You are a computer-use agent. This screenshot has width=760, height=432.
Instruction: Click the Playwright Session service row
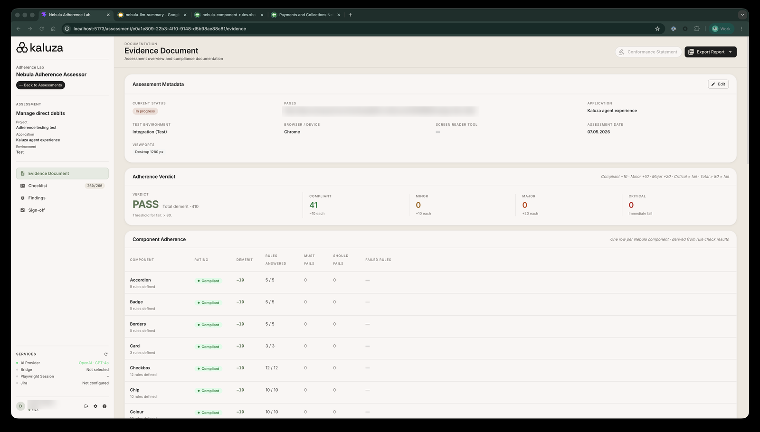coord(62,376)
